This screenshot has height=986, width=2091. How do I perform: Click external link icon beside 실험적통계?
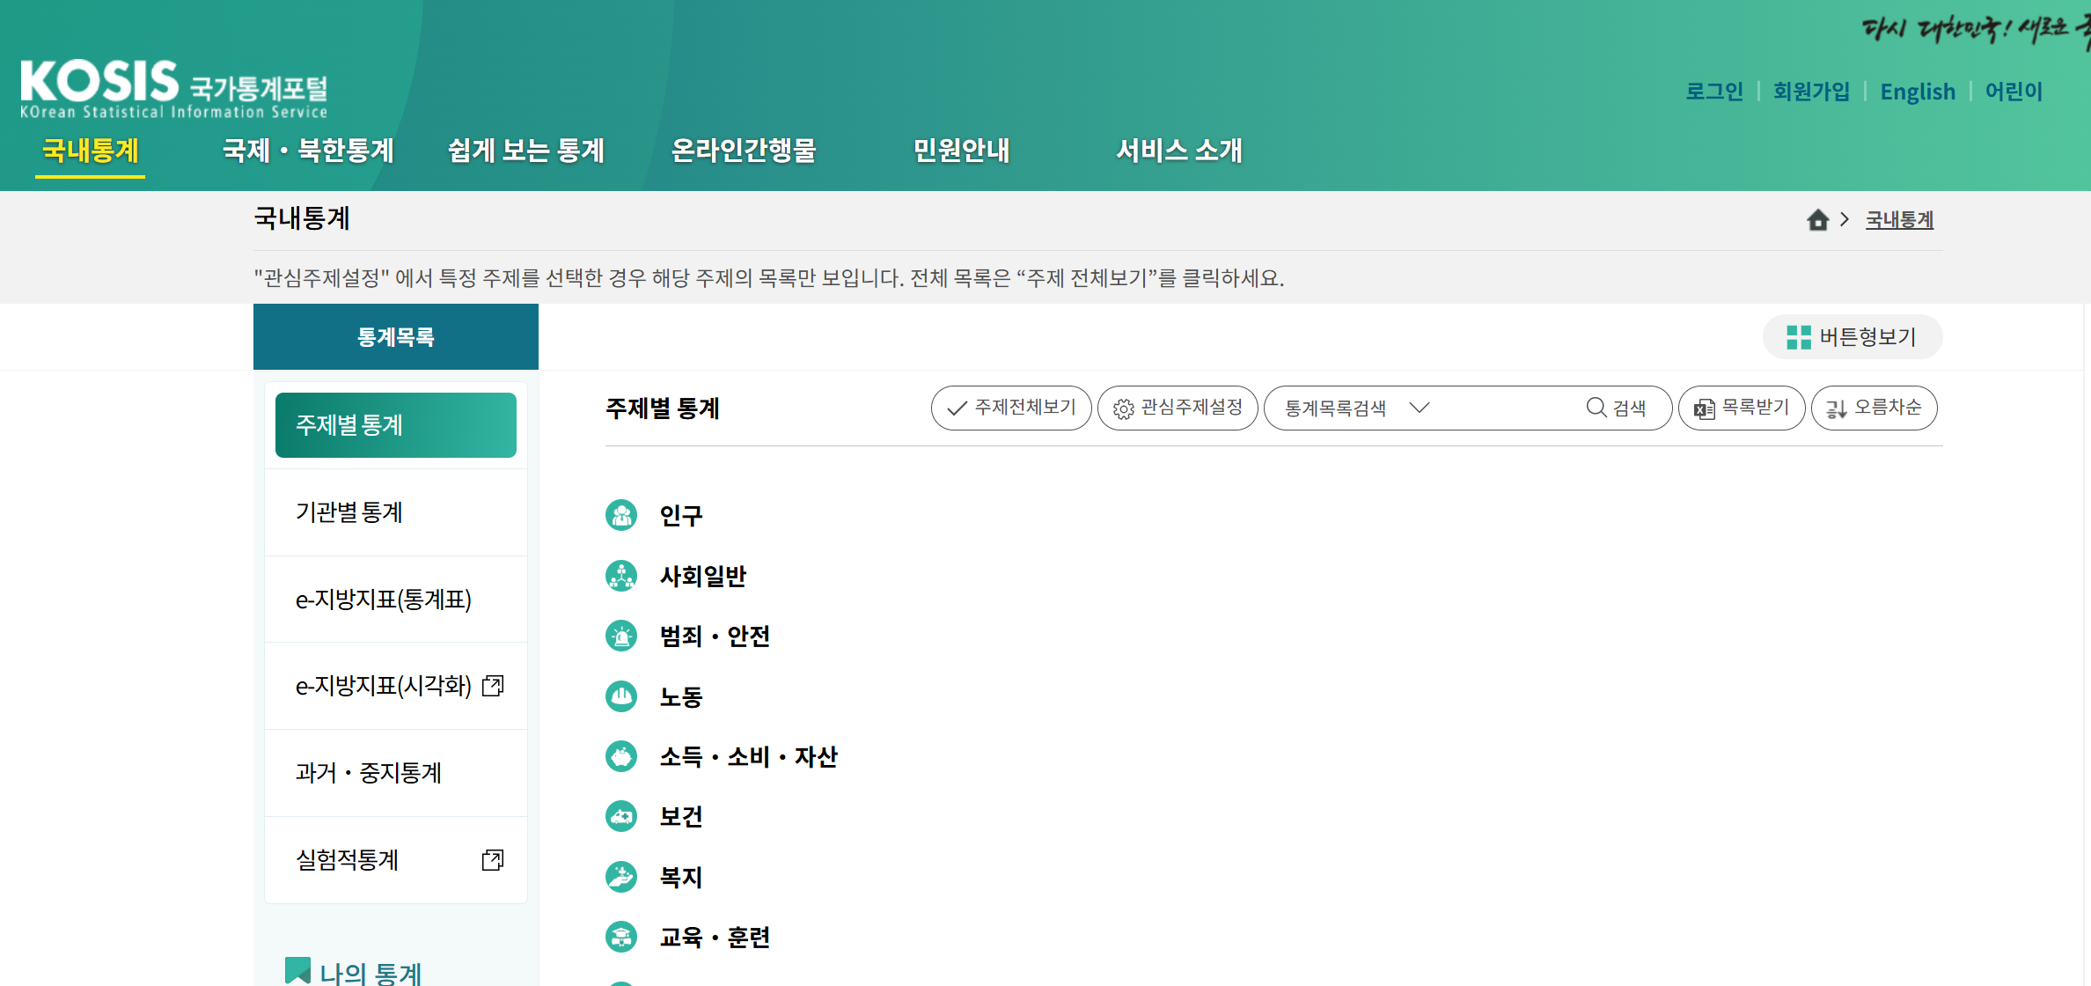click(x=493, y=860)
